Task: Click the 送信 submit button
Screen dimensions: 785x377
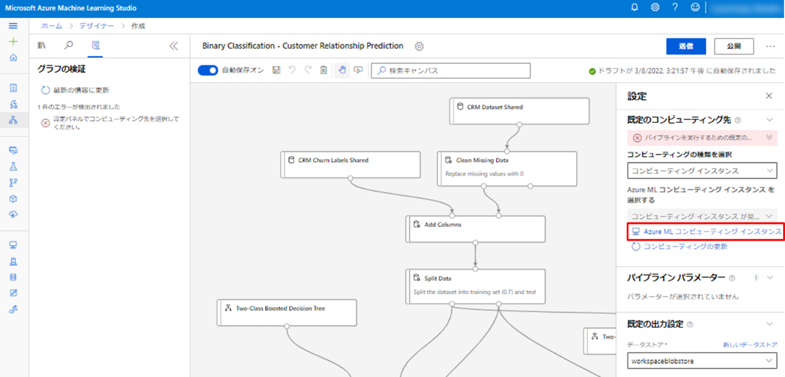Action: click(686, 46)
